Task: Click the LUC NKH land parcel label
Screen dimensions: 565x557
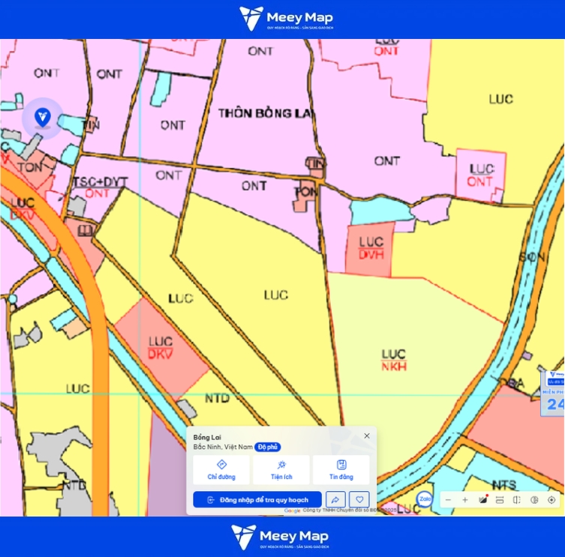Action: 394,360
